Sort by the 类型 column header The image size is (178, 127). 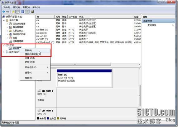(64, 17)
